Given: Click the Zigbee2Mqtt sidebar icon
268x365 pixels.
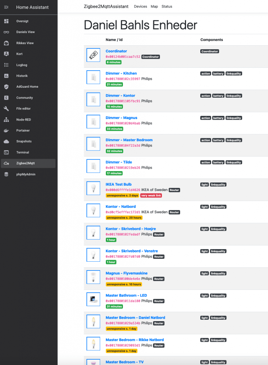Looking at the screenshot, I should pos(6,163).
